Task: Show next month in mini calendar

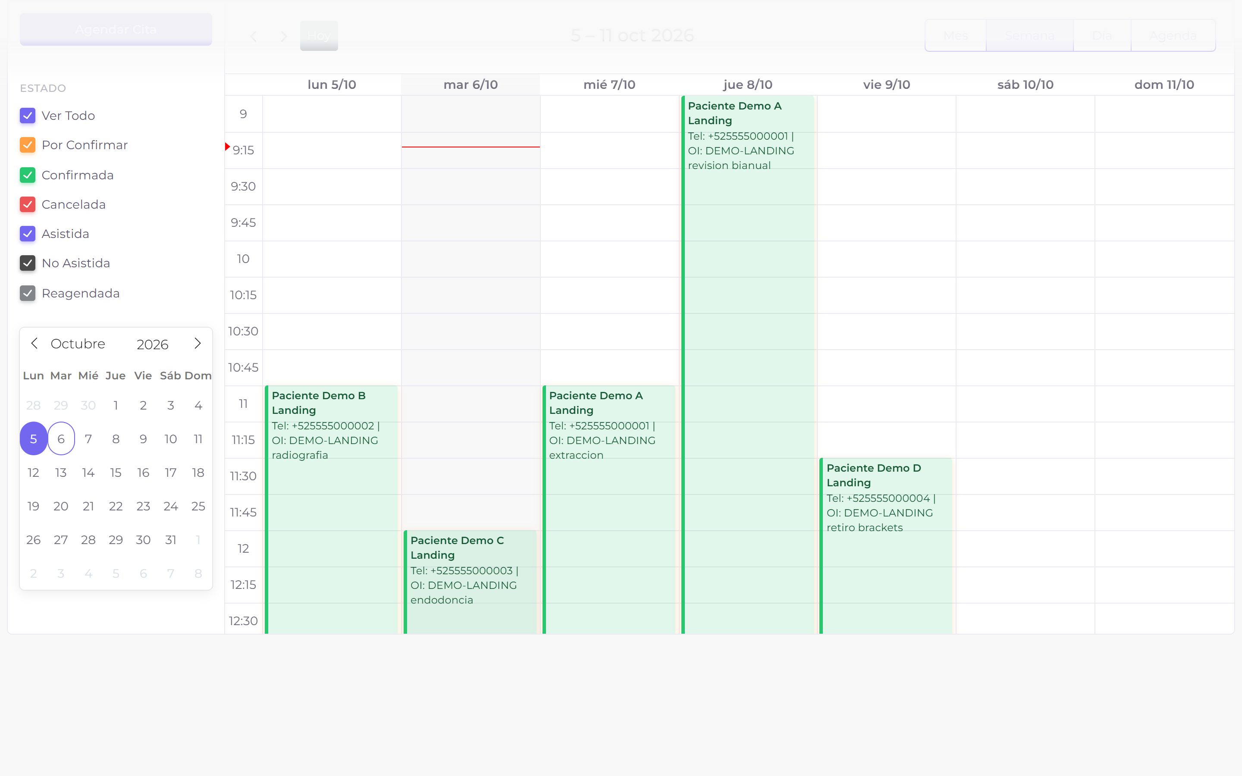Action: click(198, 343)
